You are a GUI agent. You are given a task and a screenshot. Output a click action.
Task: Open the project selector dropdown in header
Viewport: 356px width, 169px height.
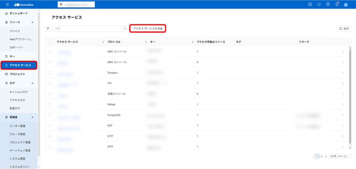coord(76,5)
